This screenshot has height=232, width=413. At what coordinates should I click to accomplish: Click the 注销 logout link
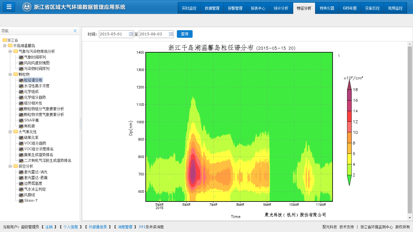pos(49,227)
